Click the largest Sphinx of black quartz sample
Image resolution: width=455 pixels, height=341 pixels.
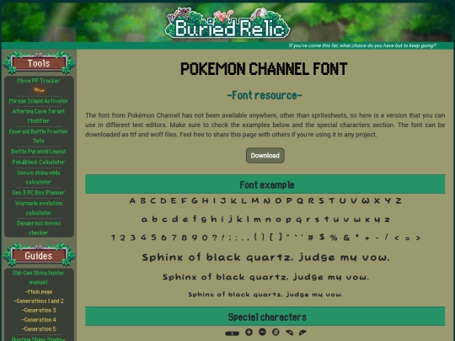[265, 257]
